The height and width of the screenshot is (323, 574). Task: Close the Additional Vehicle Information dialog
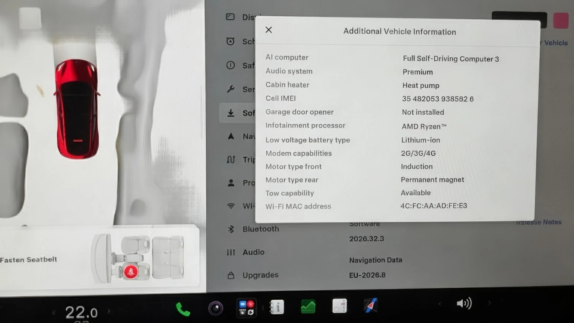point(269,30)
